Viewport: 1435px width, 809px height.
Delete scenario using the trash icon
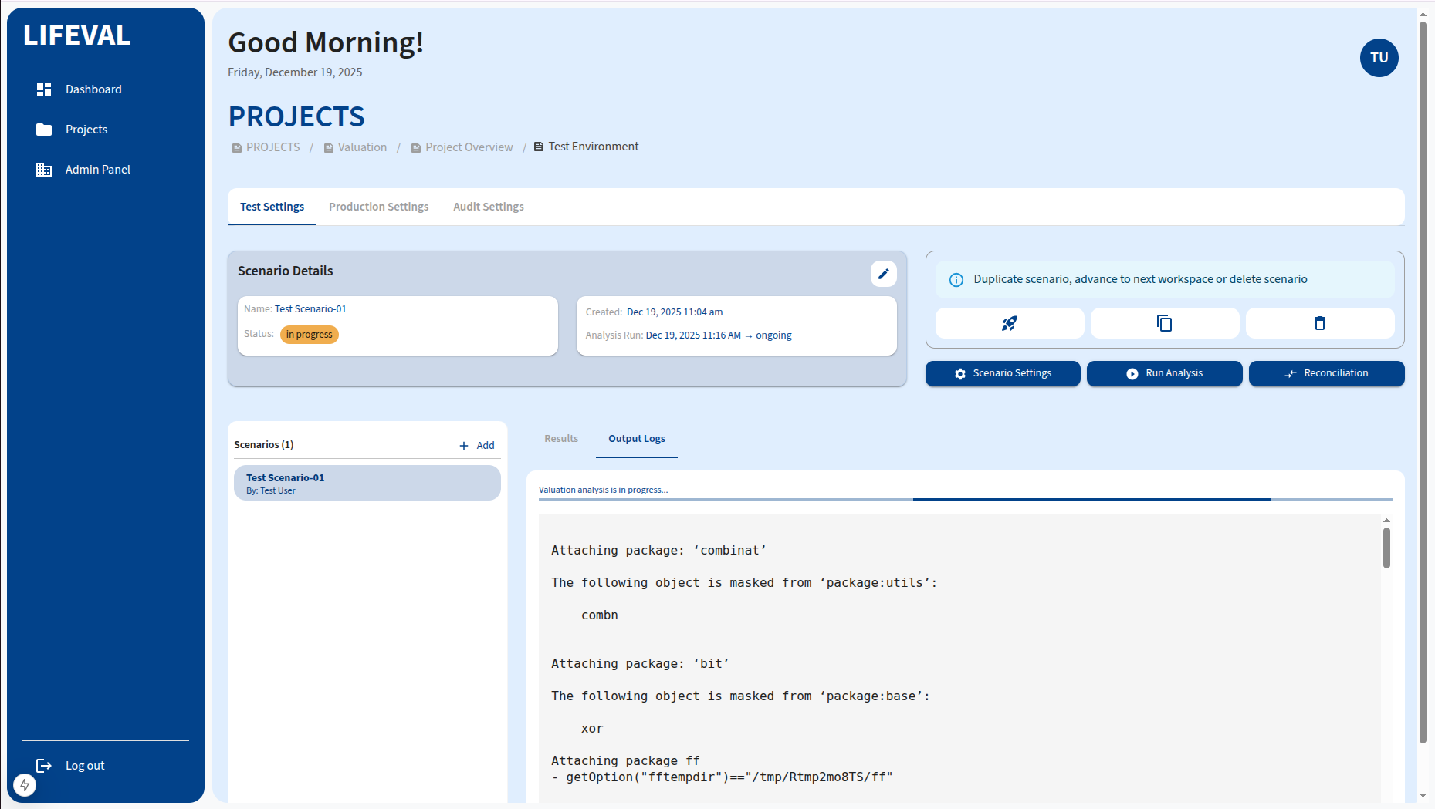pos(1319,323)
